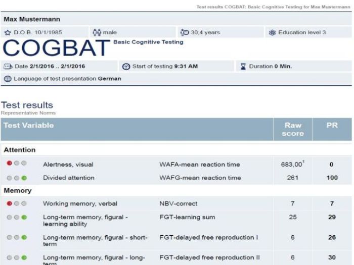Click the globe icon beside Language of test presentation
Viewport: 354px width, 265px height.
pyautogui.click(x=8, y=79)
